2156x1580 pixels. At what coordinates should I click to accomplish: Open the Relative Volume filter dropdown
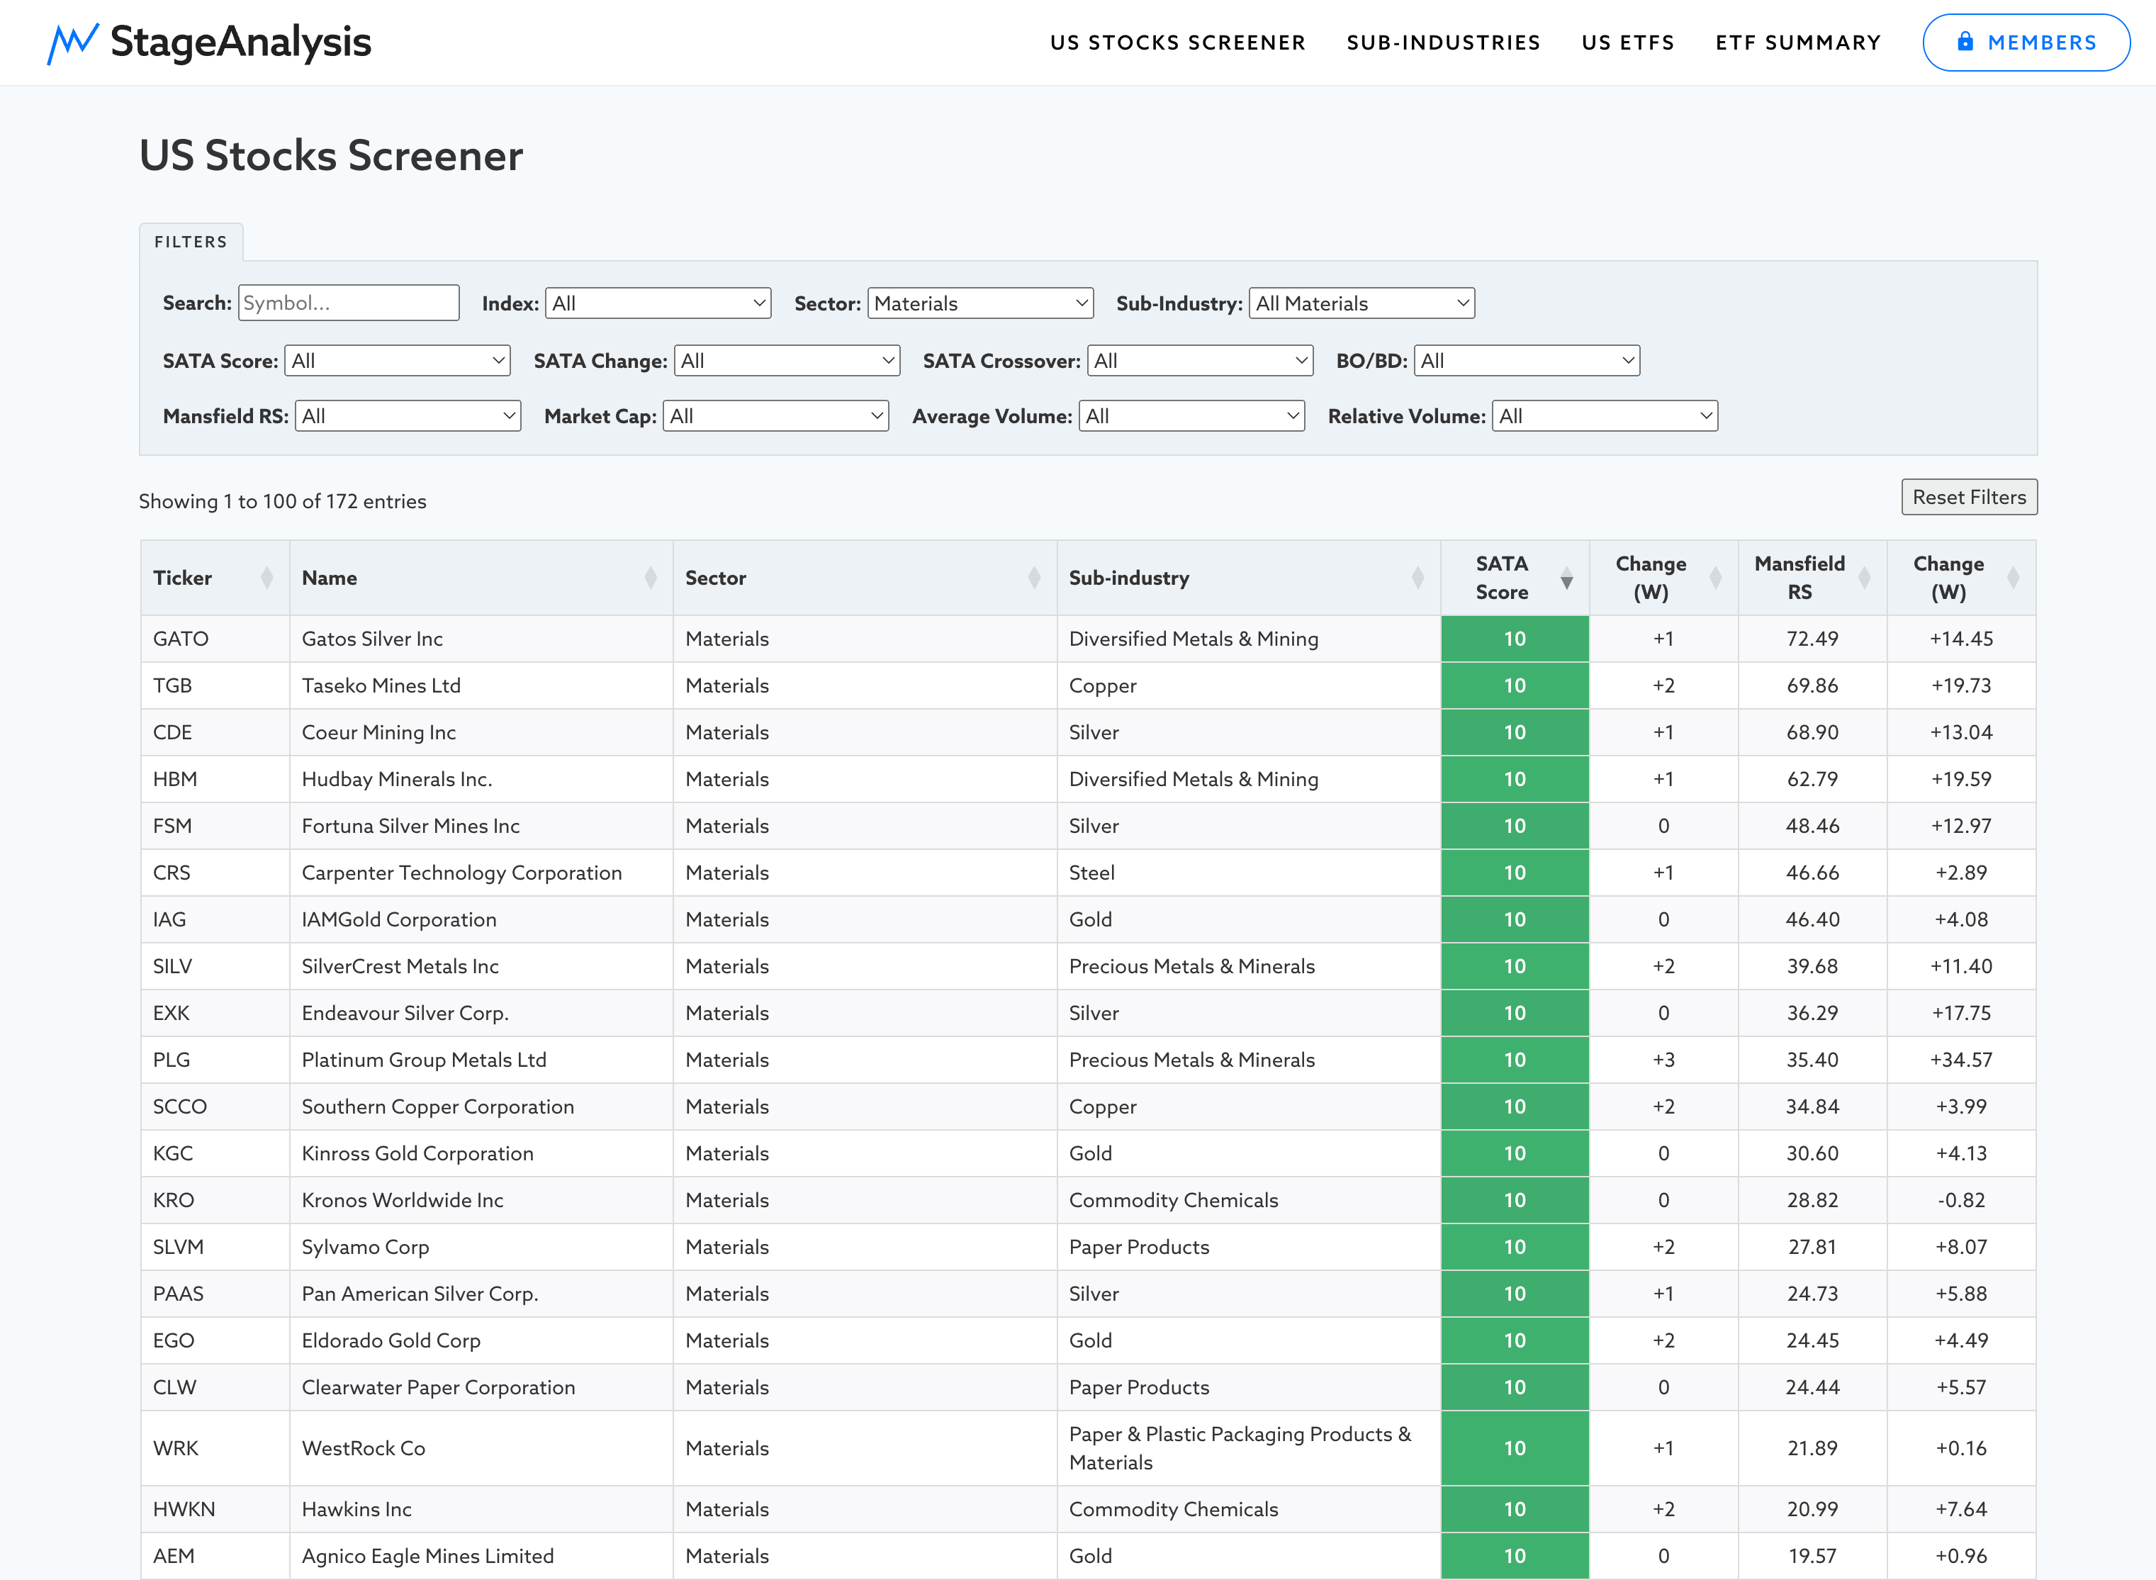point(1605,416)
